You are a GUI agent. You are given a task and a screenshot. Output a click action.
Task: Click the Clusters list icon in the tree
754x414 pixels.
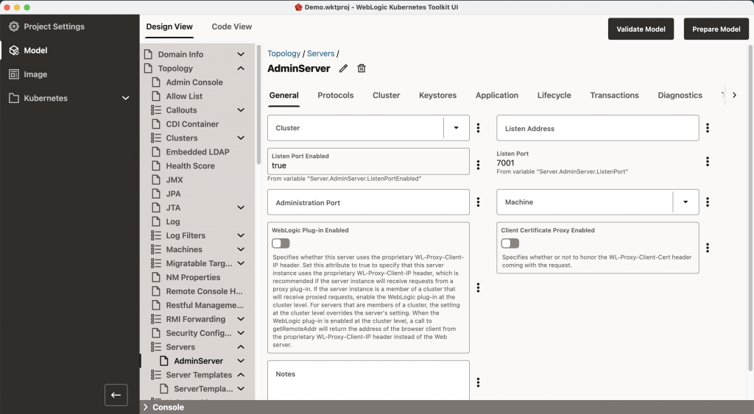click(x=156, y=138)
